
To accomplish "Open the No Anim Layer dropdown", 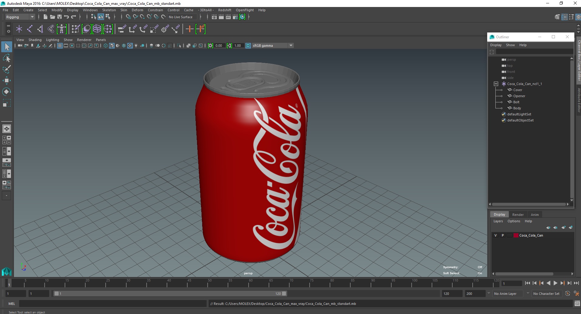I will pos(508,294).
